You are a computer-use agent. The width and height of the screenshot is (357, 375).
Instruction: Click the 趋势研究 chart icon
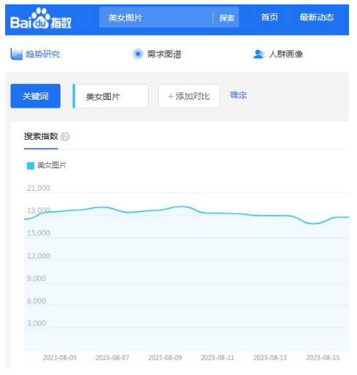pos(16,54)
